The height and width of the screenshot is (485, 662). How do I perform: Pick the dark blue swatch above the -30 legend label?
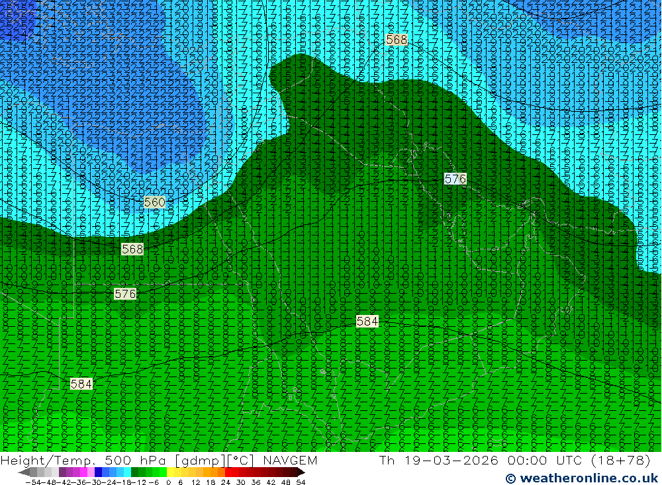(x=98, y=472)
